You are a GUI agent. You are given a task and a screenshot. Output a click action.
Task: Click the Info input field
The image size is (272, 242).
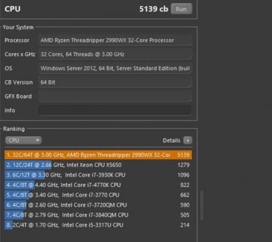(115, 110)
